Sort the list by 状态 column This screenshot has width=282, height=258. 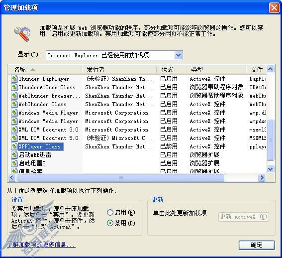[172, 70]
